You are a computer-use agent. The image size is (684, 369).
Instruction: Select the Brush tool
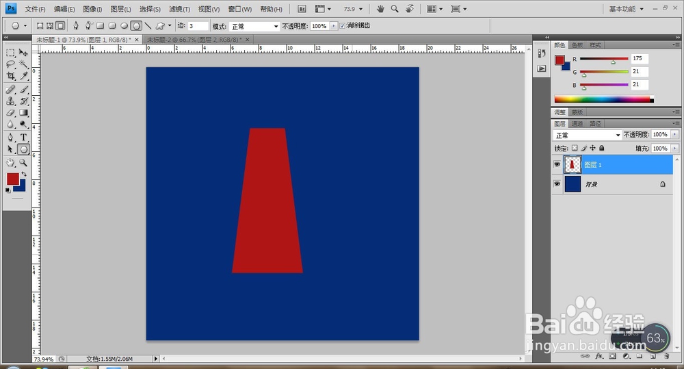(x=23, y=90)
